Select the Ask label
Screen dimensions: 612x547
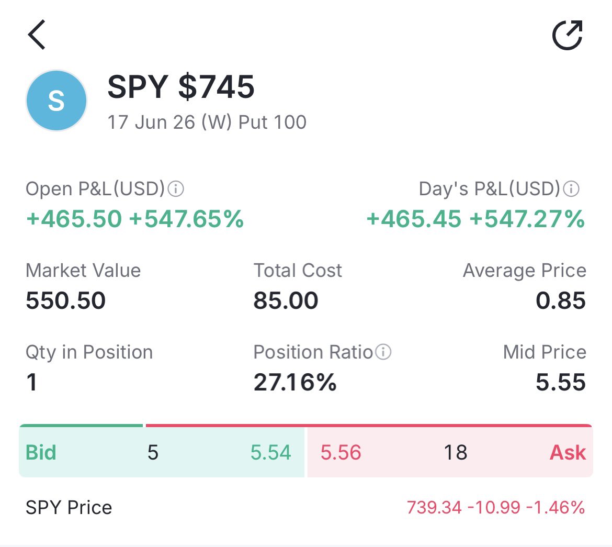click(568, 452)
